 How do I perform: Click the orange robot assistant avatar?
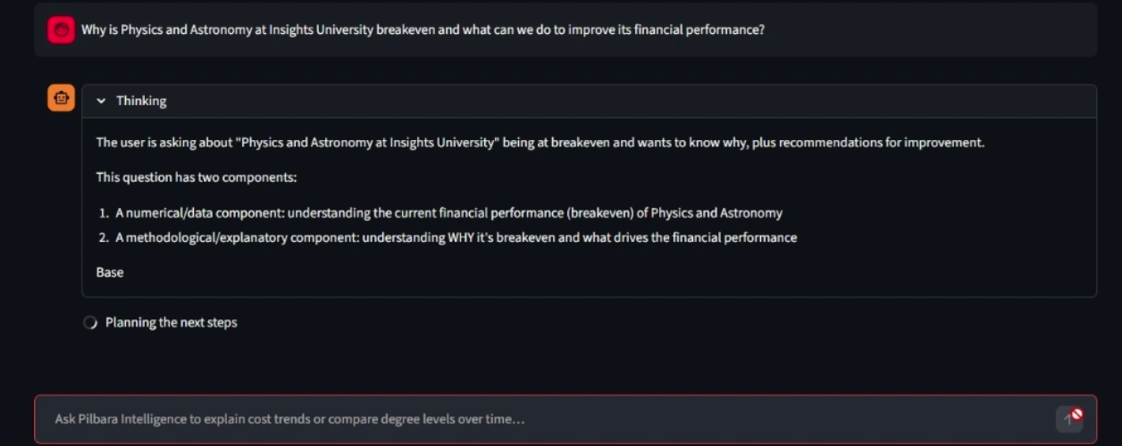pyautogui.click(x=61, y=98)
